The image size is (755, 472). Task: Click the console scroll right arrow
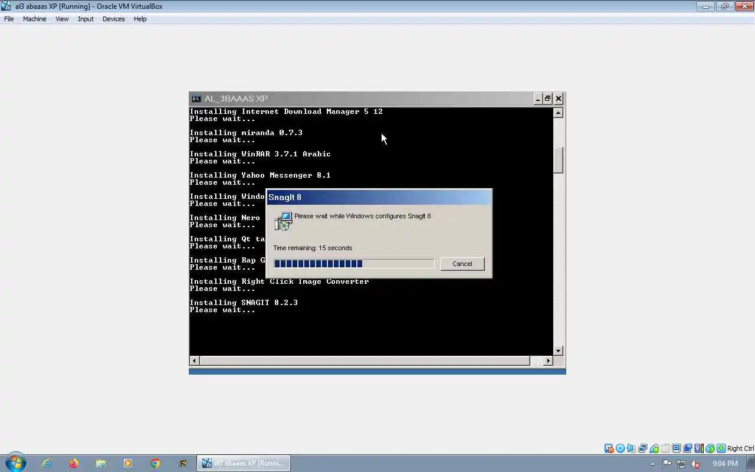pyautogui.click(x=548, y=360)
